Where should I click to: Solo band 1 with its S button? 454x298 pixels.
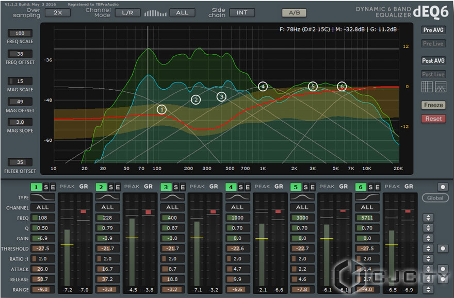click(46, 187)
